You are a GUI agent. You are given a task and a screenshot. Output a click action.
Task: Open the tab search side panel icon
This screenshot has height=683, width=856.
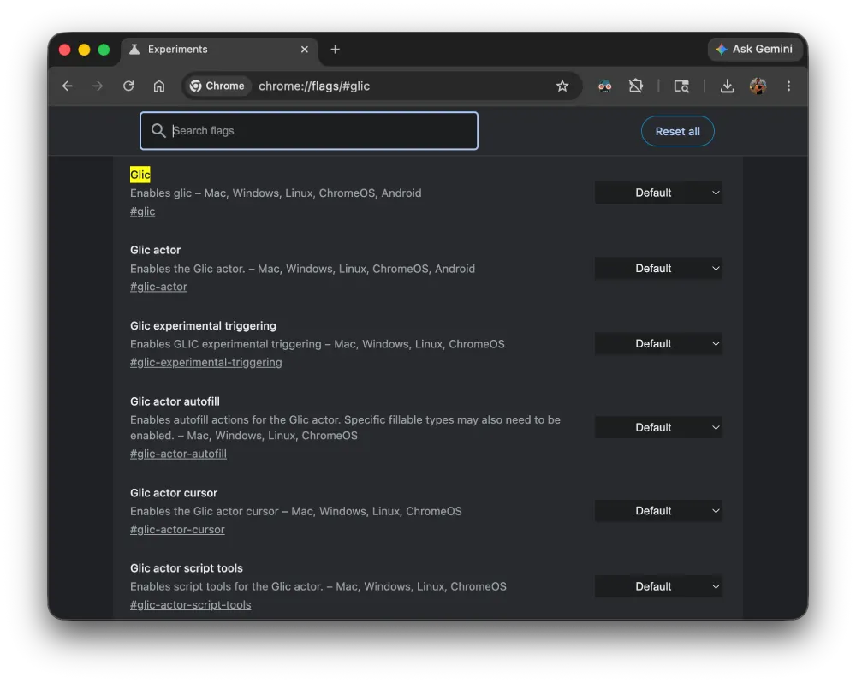[681, 86]
